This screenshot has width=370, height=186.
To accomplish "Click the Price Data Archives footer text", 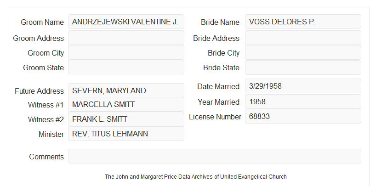I will click(x=195, y=177).
